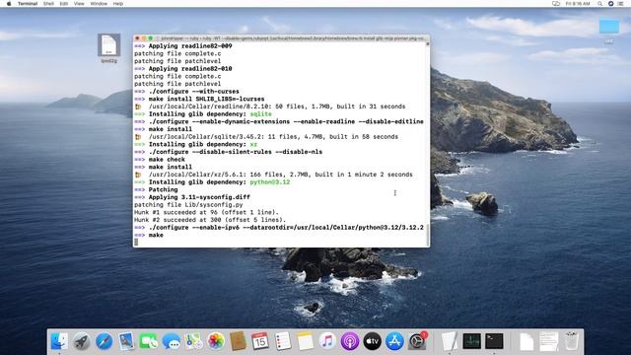This screenshot has width=631, height=355.
Task: Click the terminal cursor block below make
Action: (136, 242)
